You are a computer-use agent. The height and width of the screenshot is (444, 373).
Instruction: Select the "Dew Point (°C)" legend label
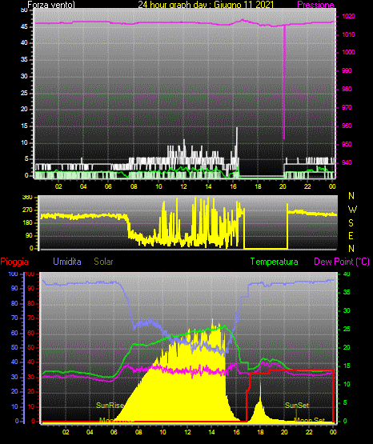coord(342,262)
